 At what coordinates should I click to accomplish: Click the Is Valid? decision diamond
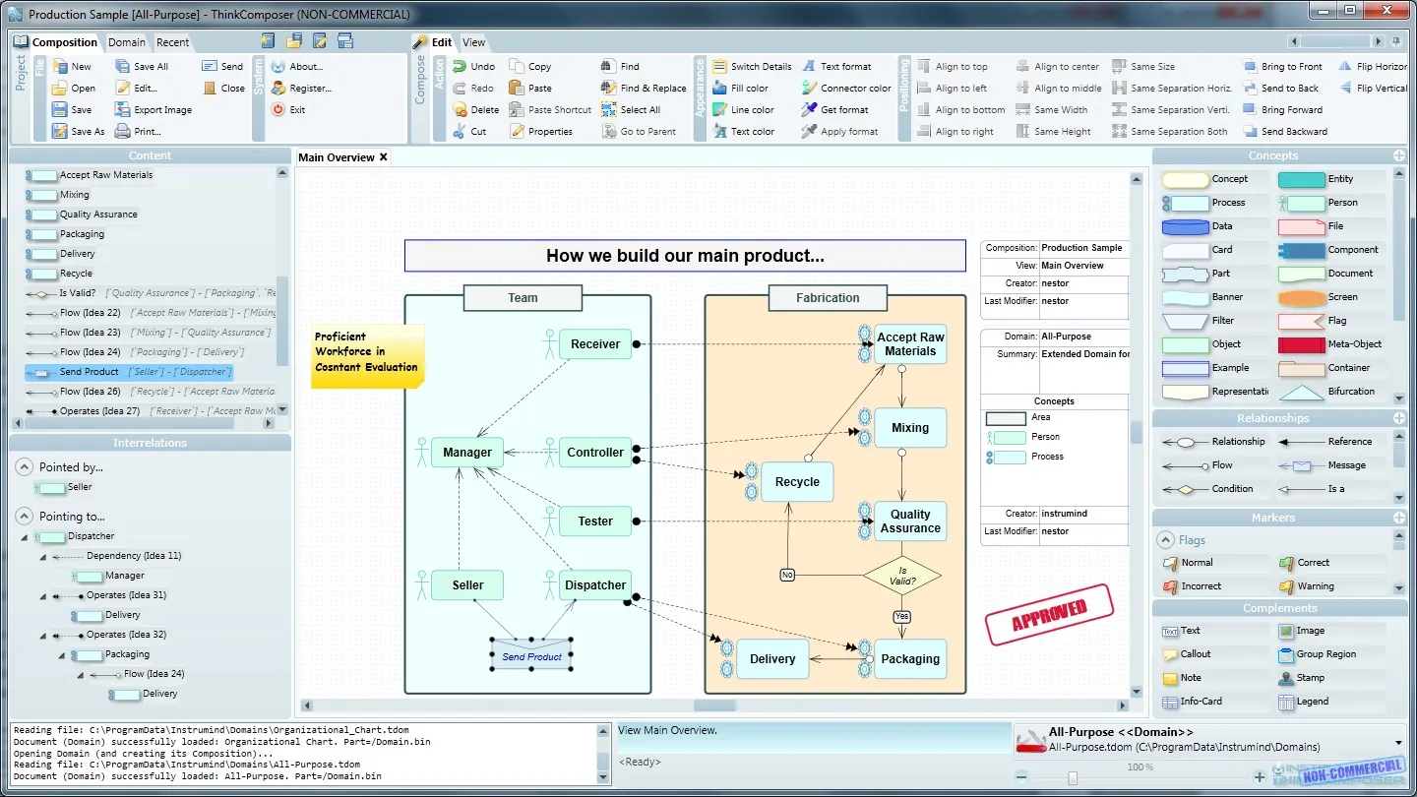click(x=902, y=576)
